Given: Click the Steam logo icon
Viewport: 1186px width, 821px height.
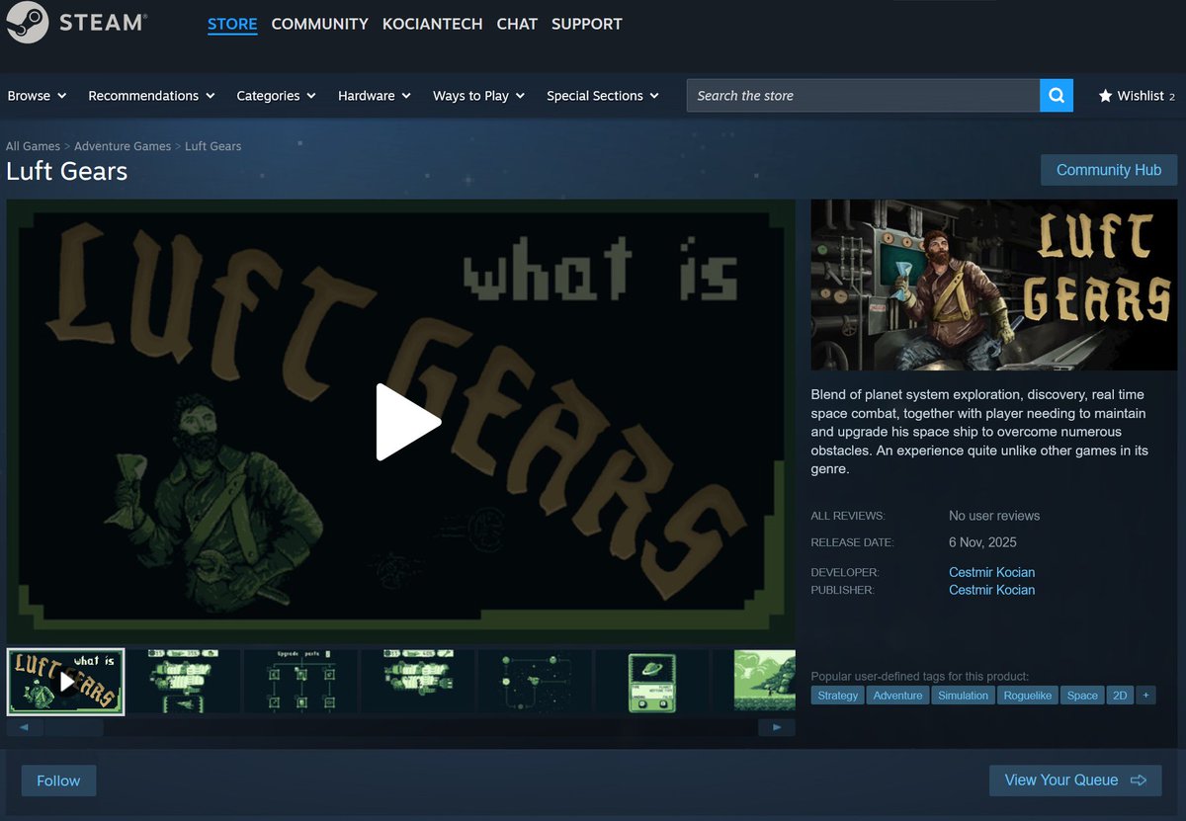Looking at the screenshot, I should point(27,23).
